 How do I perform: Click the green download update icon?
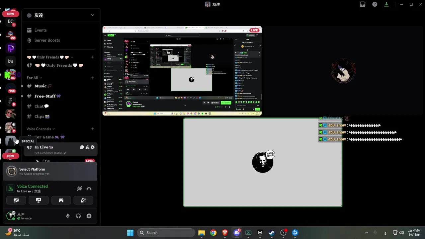386,4
